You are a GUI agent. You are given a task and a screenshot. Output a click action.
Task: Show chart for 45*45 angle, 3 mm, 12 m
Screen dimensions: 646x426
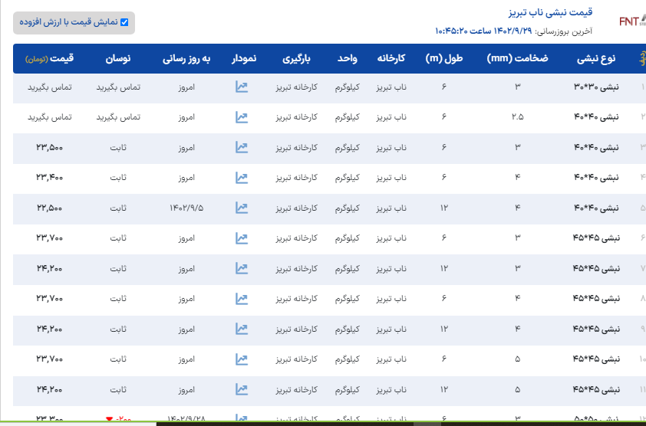242,269
